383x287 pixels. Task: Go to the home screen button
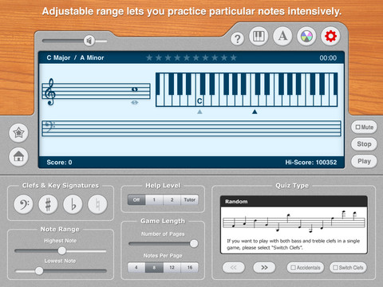point(18,156)
